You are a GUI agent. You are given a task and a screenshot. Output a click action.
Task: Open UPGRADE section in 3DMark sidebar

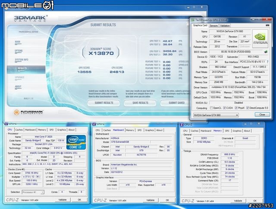pos(19,78)
